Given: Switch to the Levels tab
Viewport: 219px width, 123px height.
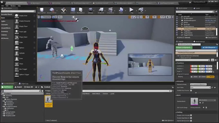Looking at the screenshot, I should pyautogui.click(x=197, y=8).
